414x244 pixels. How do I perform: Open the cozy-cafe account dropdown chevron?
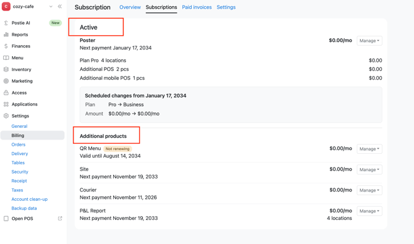coord(51,7)
